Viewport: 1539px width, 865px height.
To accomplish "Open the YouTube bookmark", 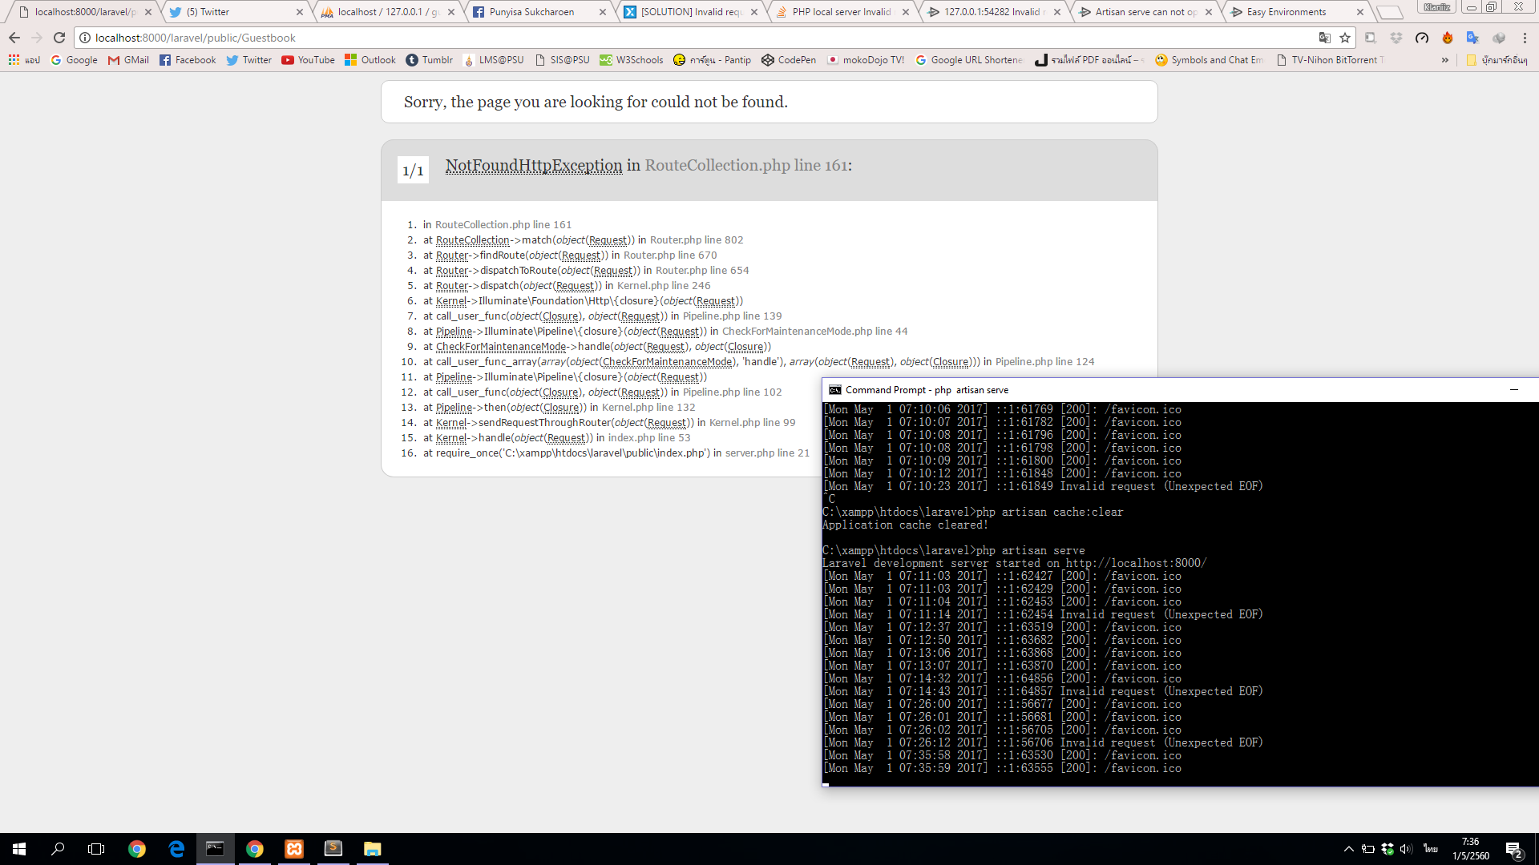I will click(x=309, y=60).
